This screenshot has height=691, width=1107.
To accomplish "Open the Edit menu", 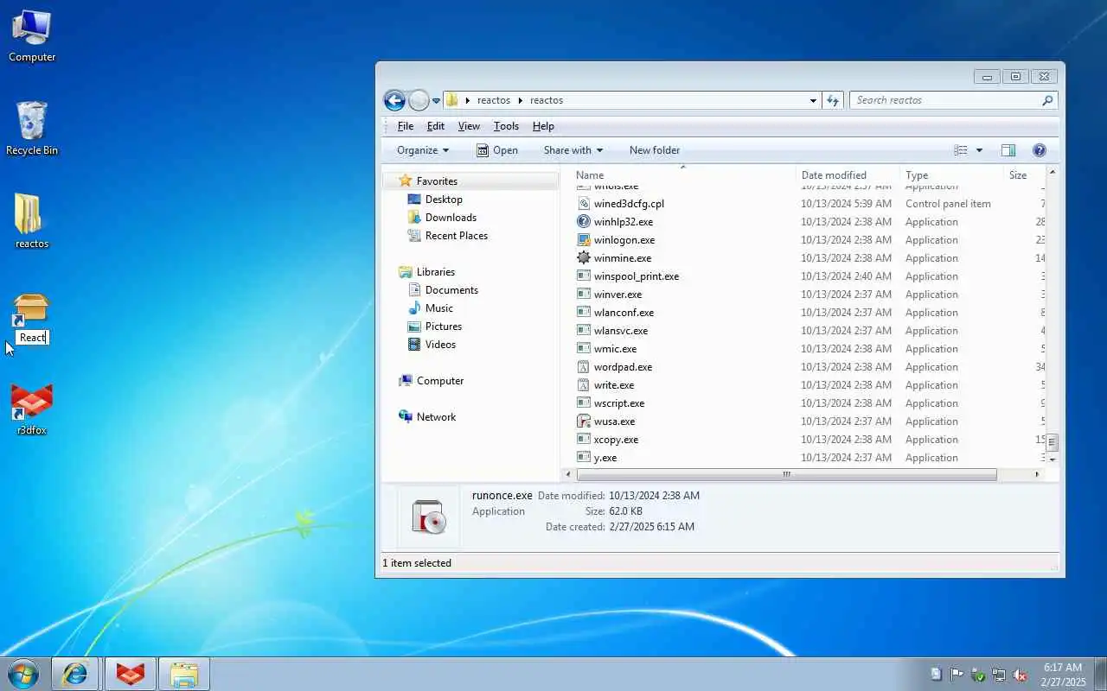I will 436,126.
